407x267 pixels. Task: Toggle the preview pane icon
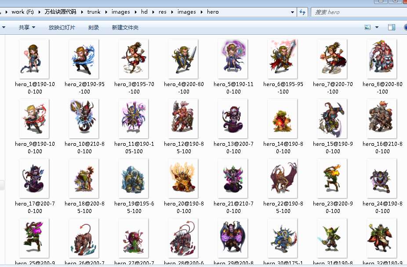[391, 28]
